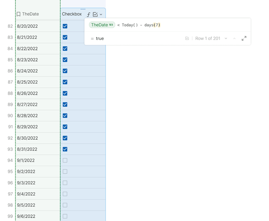The width and height of the screenshot is (269, 221).
Task: Uncheck the checkbox for 8/24/2022
Action: point(65,71)
